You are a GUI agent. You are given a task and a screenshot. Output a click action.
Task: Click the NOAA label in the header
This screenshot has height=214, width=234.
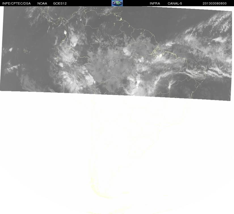pyautogui.click(x=42, y=3)
